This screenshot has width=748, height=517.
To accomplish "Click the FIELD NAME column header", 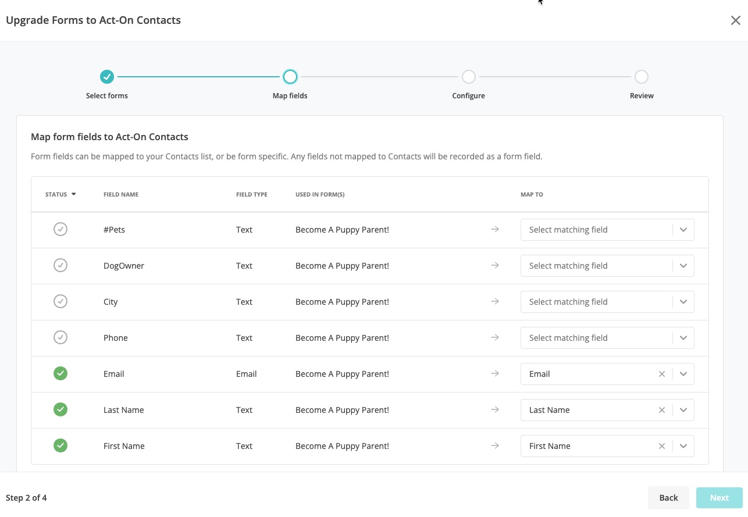I will 121,194.
